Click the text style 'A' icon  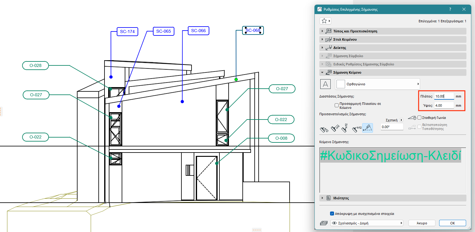click(x=325, y=84)
